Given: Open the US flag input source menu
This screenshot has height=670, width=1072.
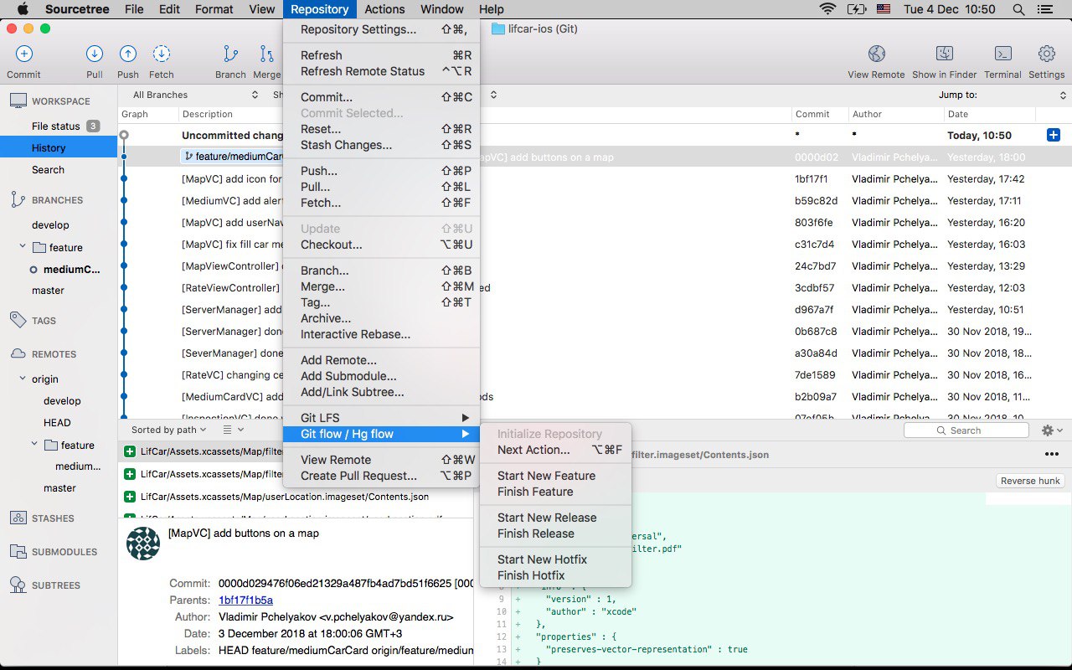Looking at the screenshot, I should pos(884,9).
